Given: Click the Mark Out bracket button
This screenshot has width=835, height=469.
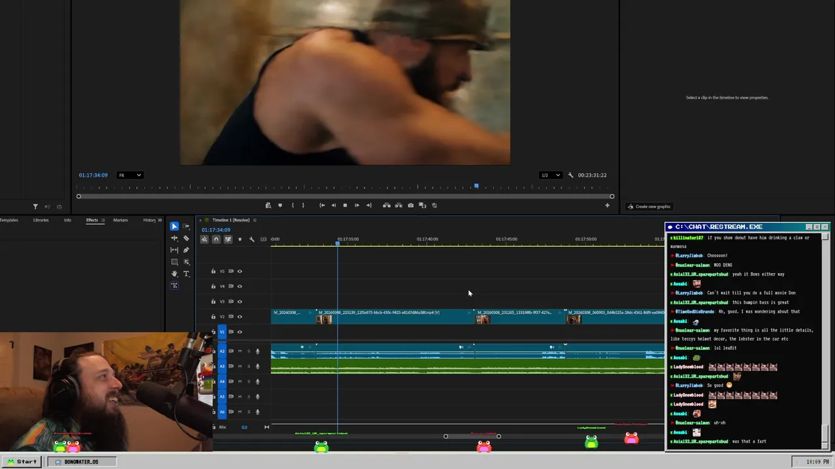Looking at the screenshot, I should pyautogui.click(x=303, y=205).
